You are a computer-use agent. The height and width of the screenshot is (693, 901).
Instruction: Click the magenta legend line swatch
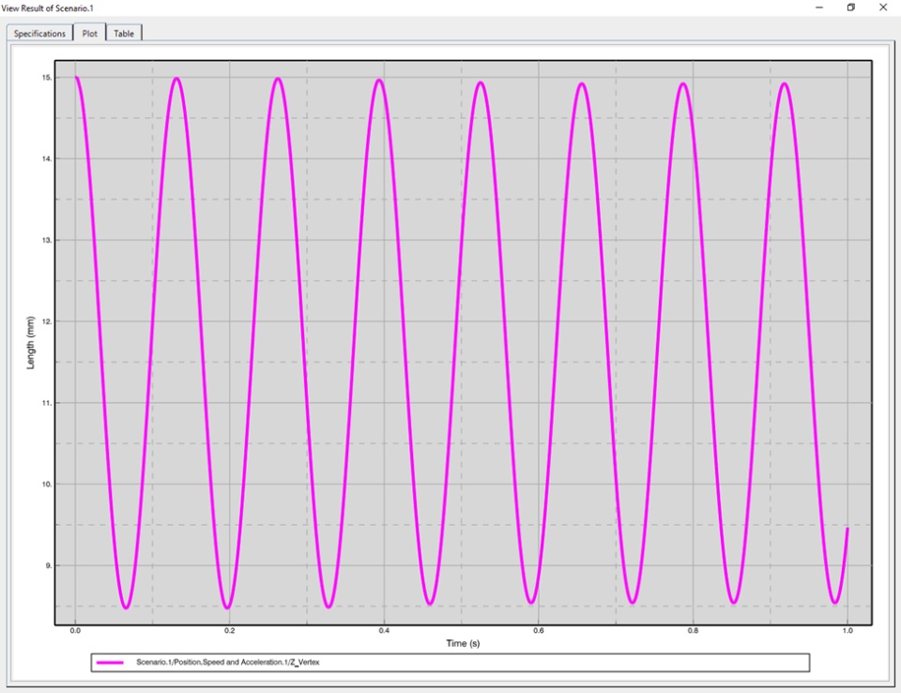(110, 663)
